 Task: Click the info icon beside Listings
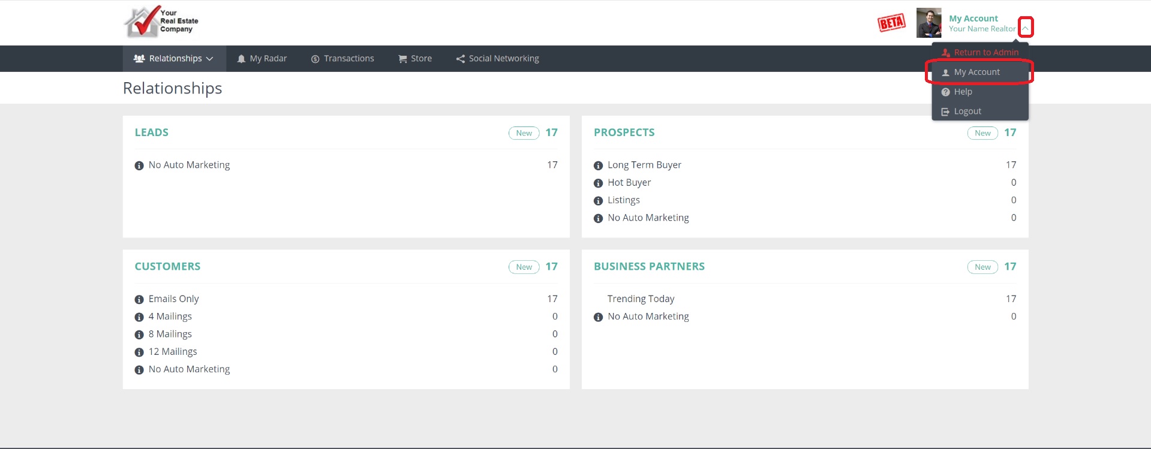(598, 201)
